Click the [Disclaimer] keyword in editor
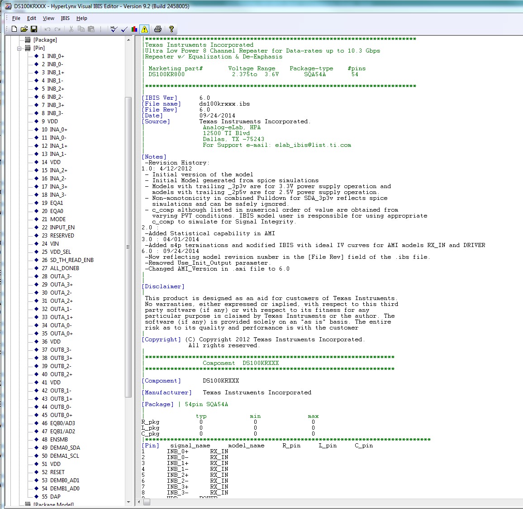The width and height of the screenshot is (523, 509). point(163,286)
